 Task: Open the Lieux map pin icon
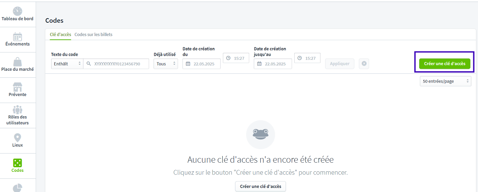pyautogui.click(x=17, y=137)
